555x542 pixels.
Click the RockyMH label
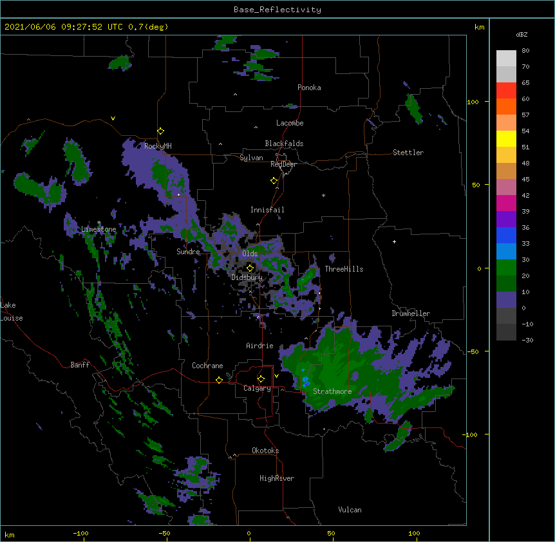pyautogui.click(x=158, y=146)
